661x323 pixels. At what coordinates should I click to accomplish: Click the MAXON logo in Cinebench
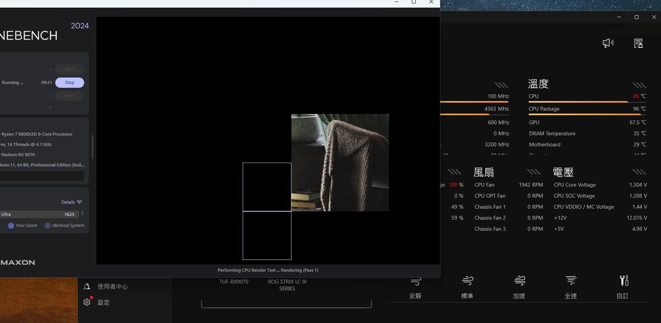pos(18,263)
